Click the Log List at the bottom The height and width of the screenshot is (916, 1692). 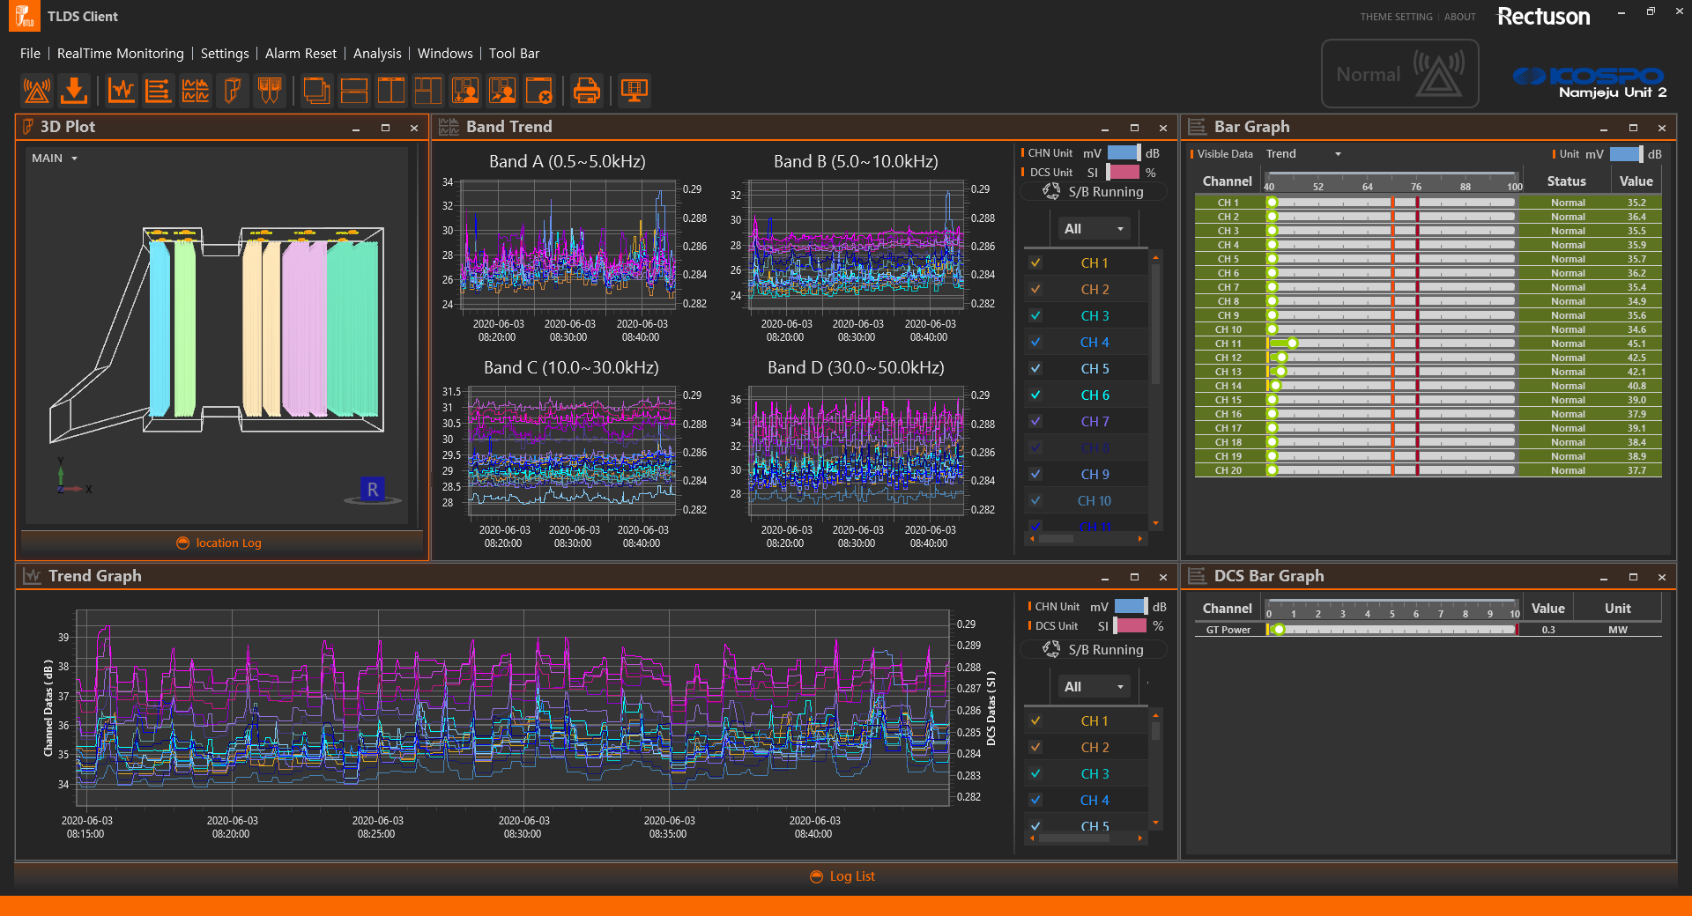842,875
